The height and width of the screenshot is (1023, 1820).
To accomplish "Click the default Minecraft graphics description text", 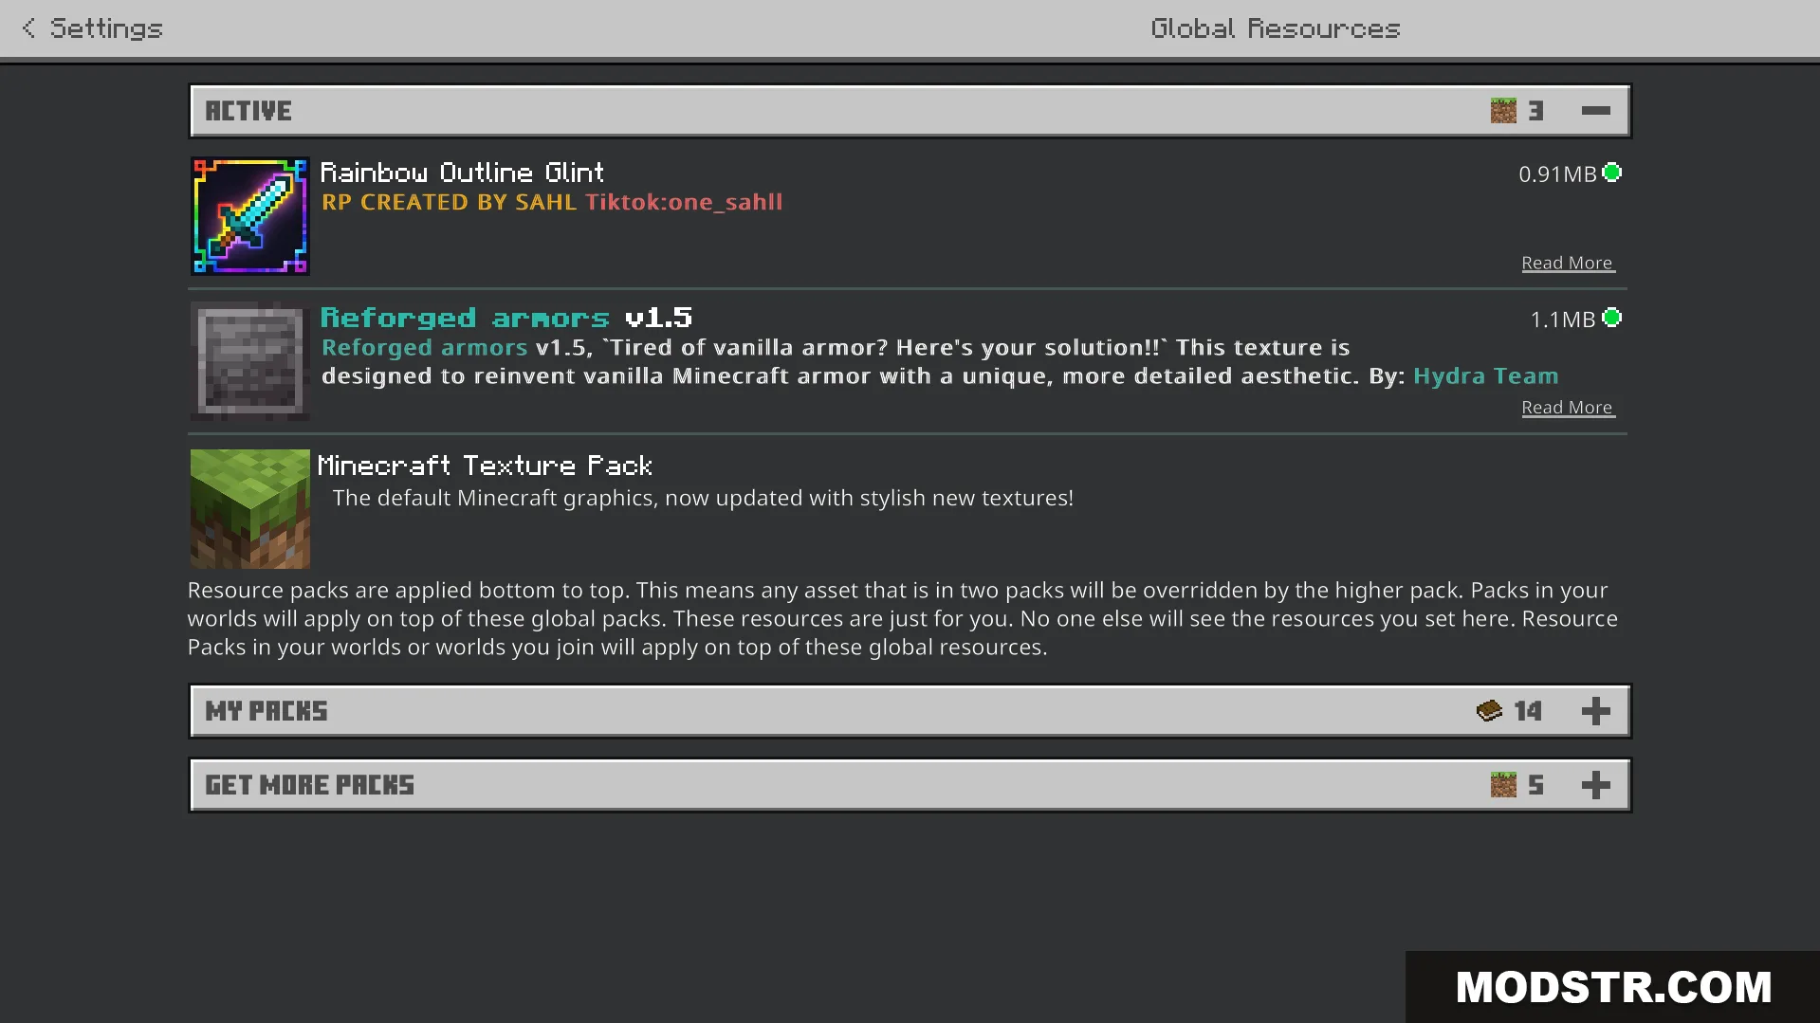I will point(703,499).
